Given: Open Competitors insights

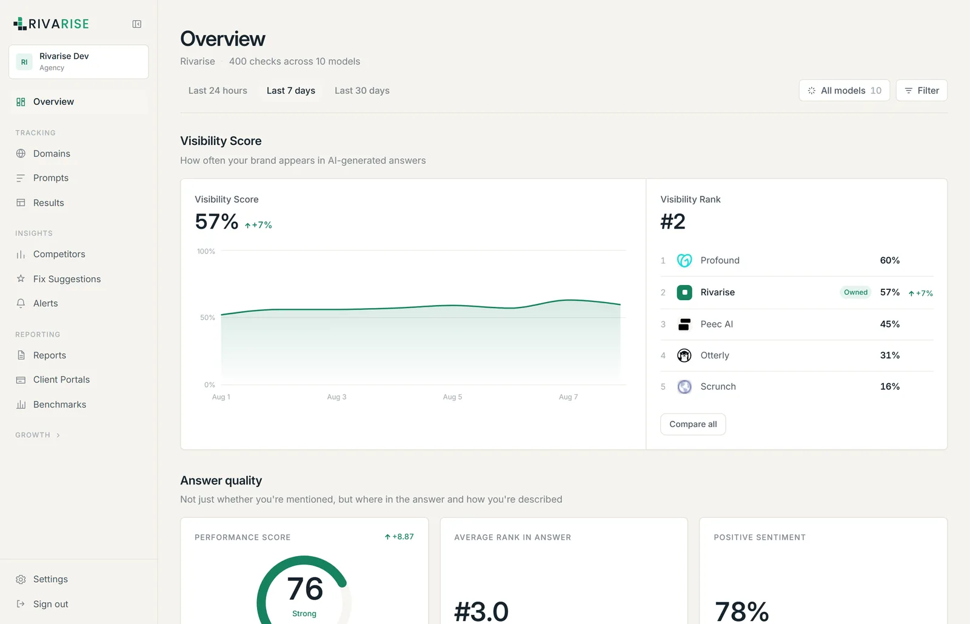Looking at the screenshot, I should [79, 254].
